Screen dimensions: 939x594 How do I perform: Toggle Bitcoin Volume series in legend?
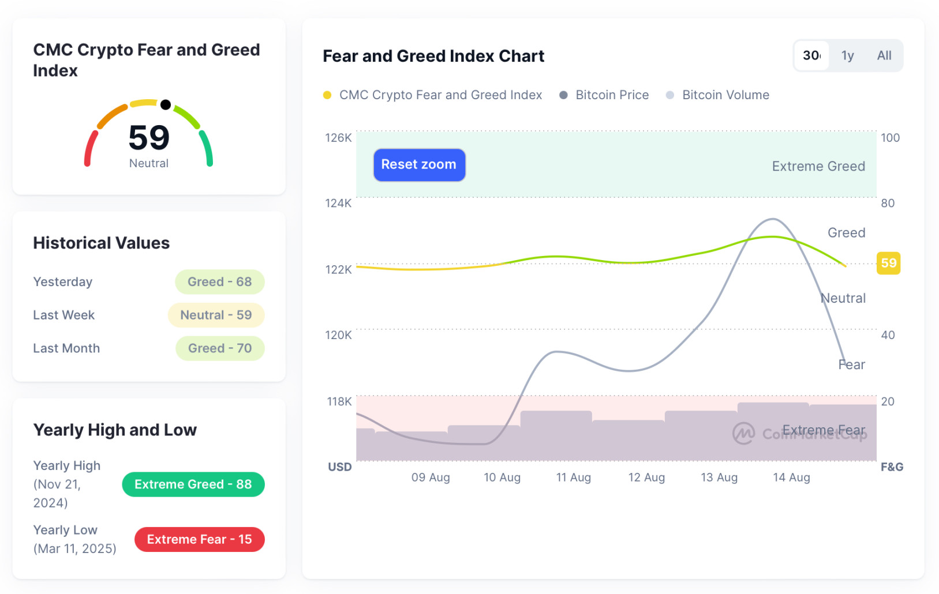725,95
